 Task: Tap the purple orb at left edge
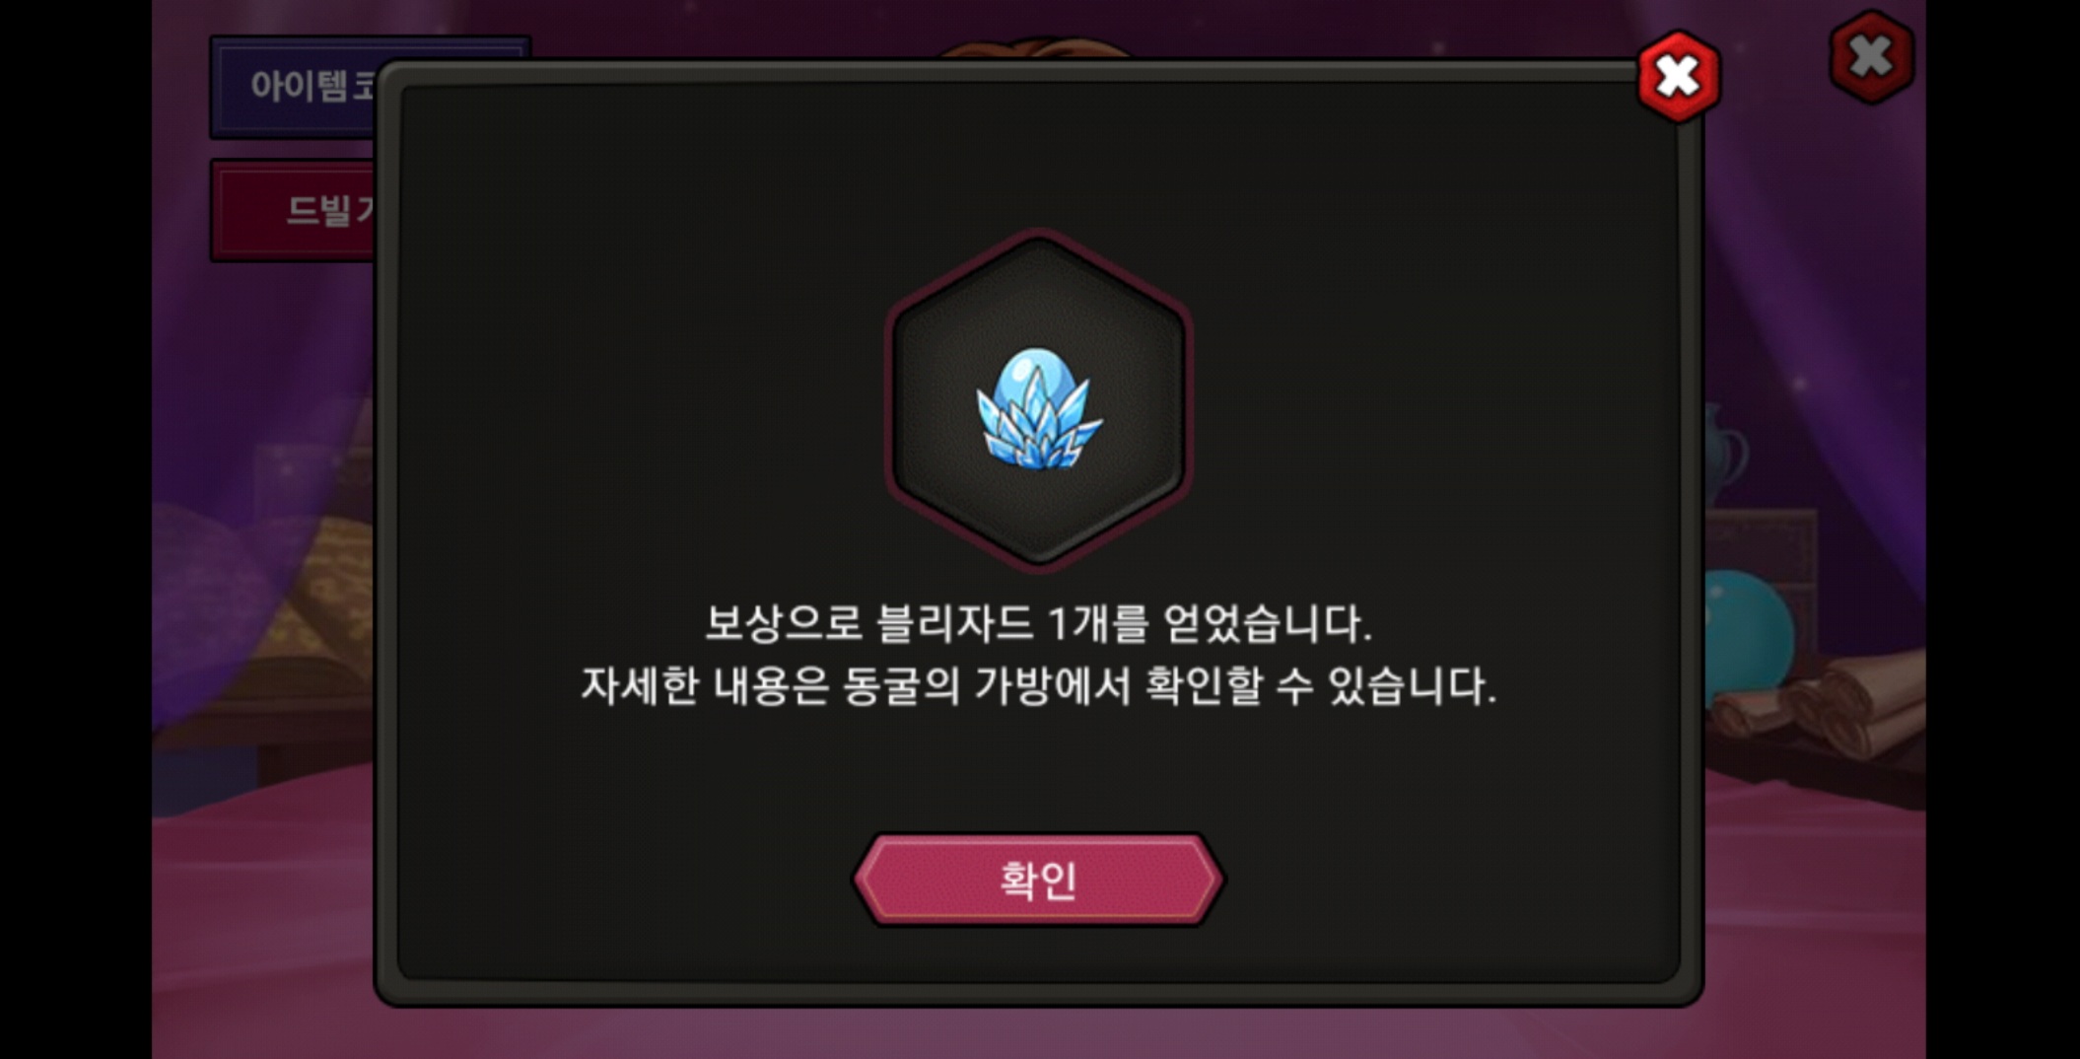[x=212, y=592]
